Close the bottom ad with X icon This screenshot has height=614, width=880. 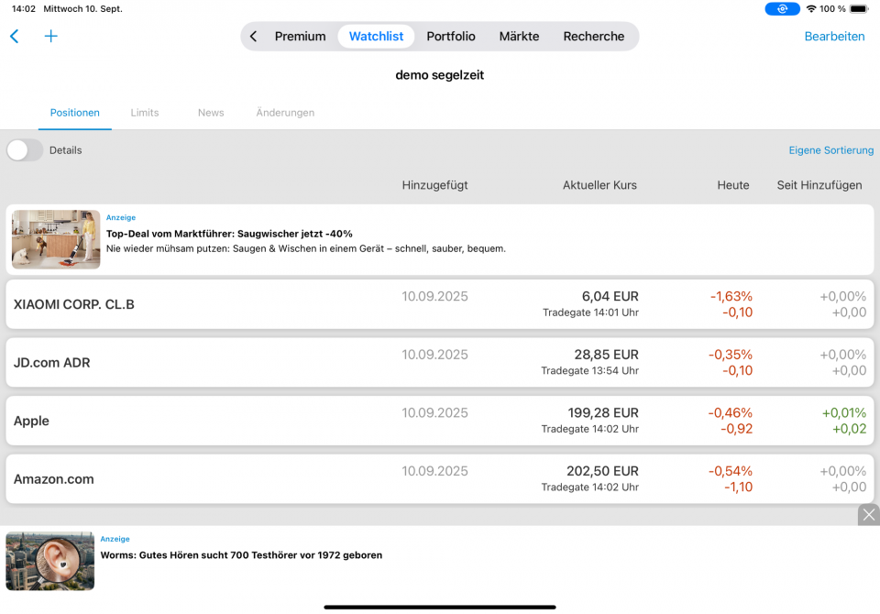869,515
